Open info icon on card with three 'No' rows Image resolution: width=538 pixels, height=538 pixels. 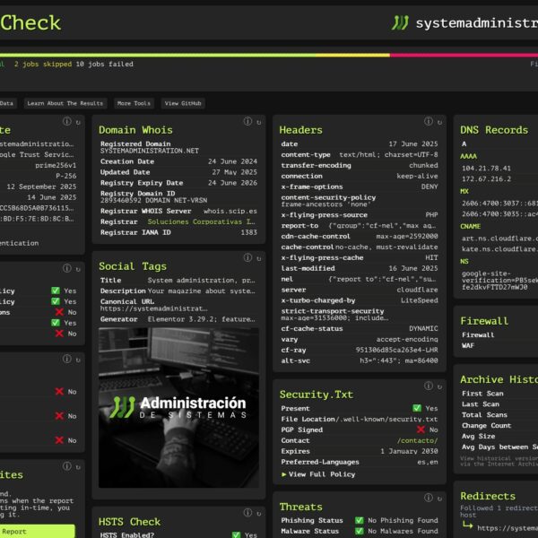point(67,359)
